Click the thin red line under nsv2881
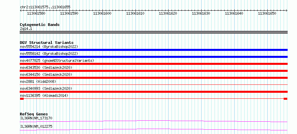 tap(154, 85)
